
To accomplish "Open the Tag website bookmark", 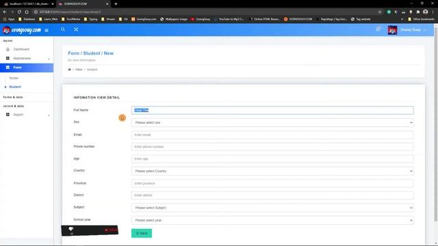I will click(361, 19).
